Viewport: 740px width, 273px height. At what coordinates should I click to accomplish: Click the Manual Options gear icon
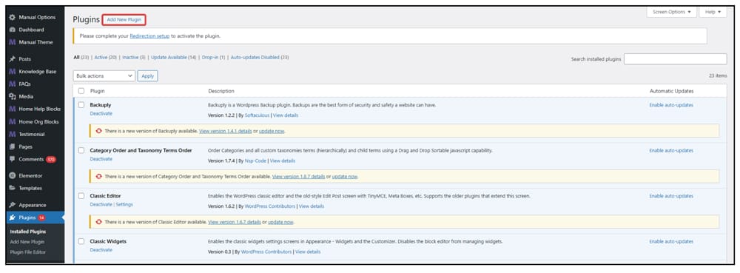(13, 17)
